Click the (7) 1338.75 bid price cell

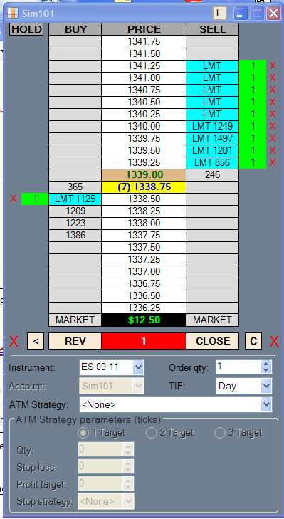click(x=144, y=187)
